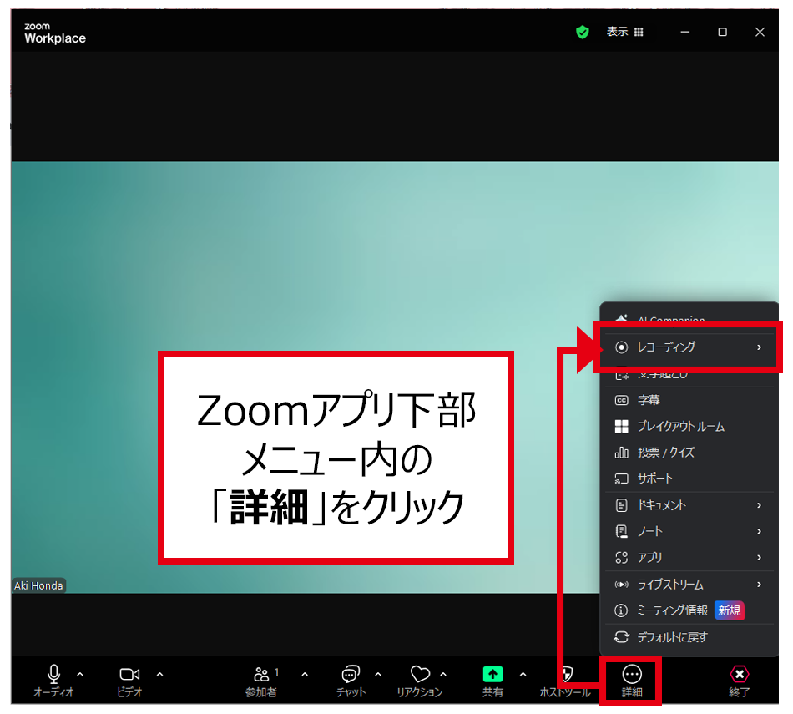
Task: Expand participants options caret beside 参加者
Action: point(305,675)
